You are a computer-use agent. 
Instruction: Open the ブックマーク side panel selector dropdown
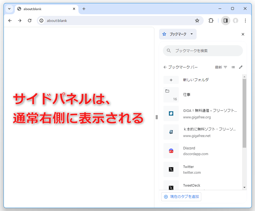pos(178,34)
